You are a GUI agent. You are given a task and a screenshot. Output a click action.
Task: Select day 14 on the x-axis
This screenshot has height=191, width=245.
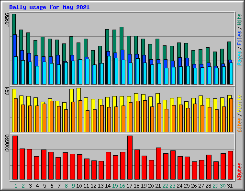click(108, 186)
